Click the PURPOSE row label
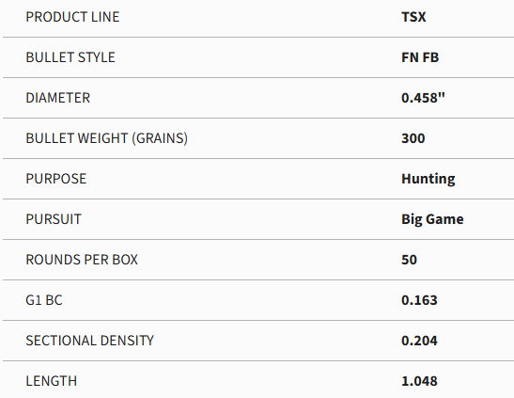Viewport: 514px width, 398px height. click(x=56, y=179)
